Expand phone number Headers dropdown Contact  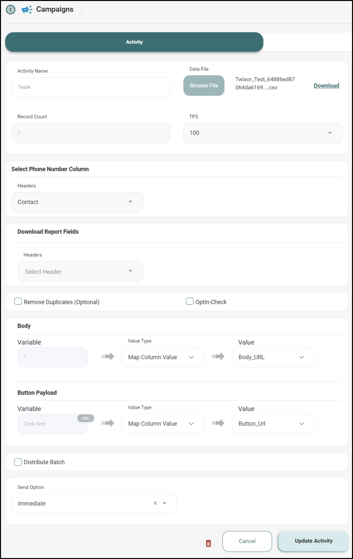[77, 202]
